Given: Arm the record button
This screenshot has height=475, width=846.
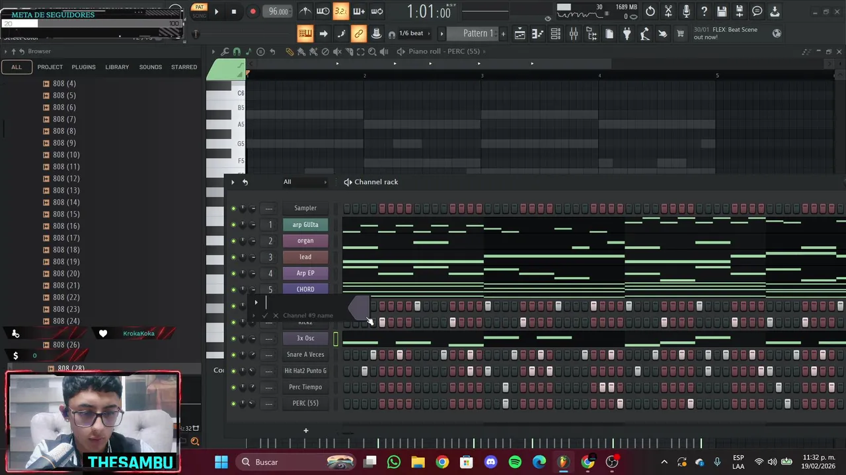Looking at the screenshot, I should point(252,11).
